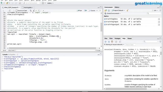Open the Global Environment dropdown
The image size is (163, 92).
(112, 14)
